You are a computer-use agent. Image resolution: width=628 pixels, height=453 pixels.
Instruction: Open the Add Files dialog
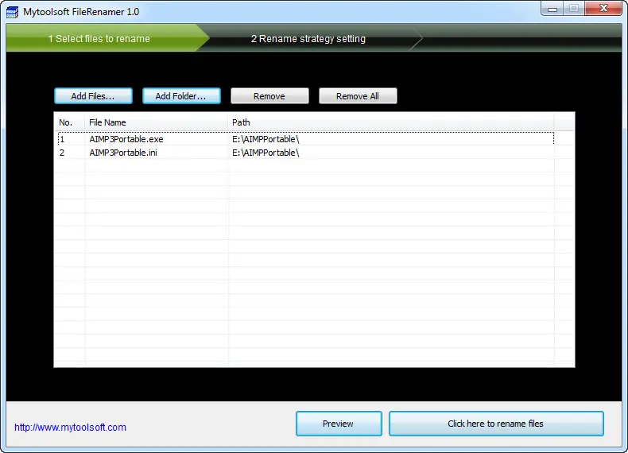pyautogui.click(x=93, y=96)
